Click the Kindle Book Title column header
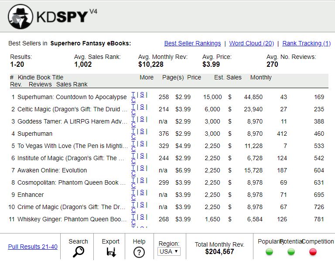Screen dimensions: 335x261 [x=41, y=77]
